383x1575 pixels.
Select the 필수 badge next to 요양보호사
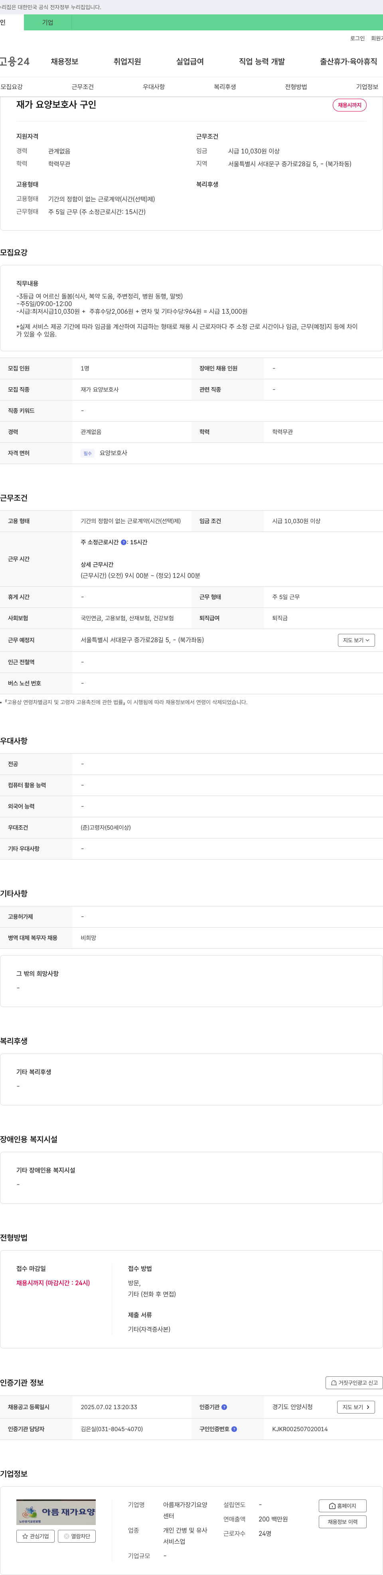(87, 453)
